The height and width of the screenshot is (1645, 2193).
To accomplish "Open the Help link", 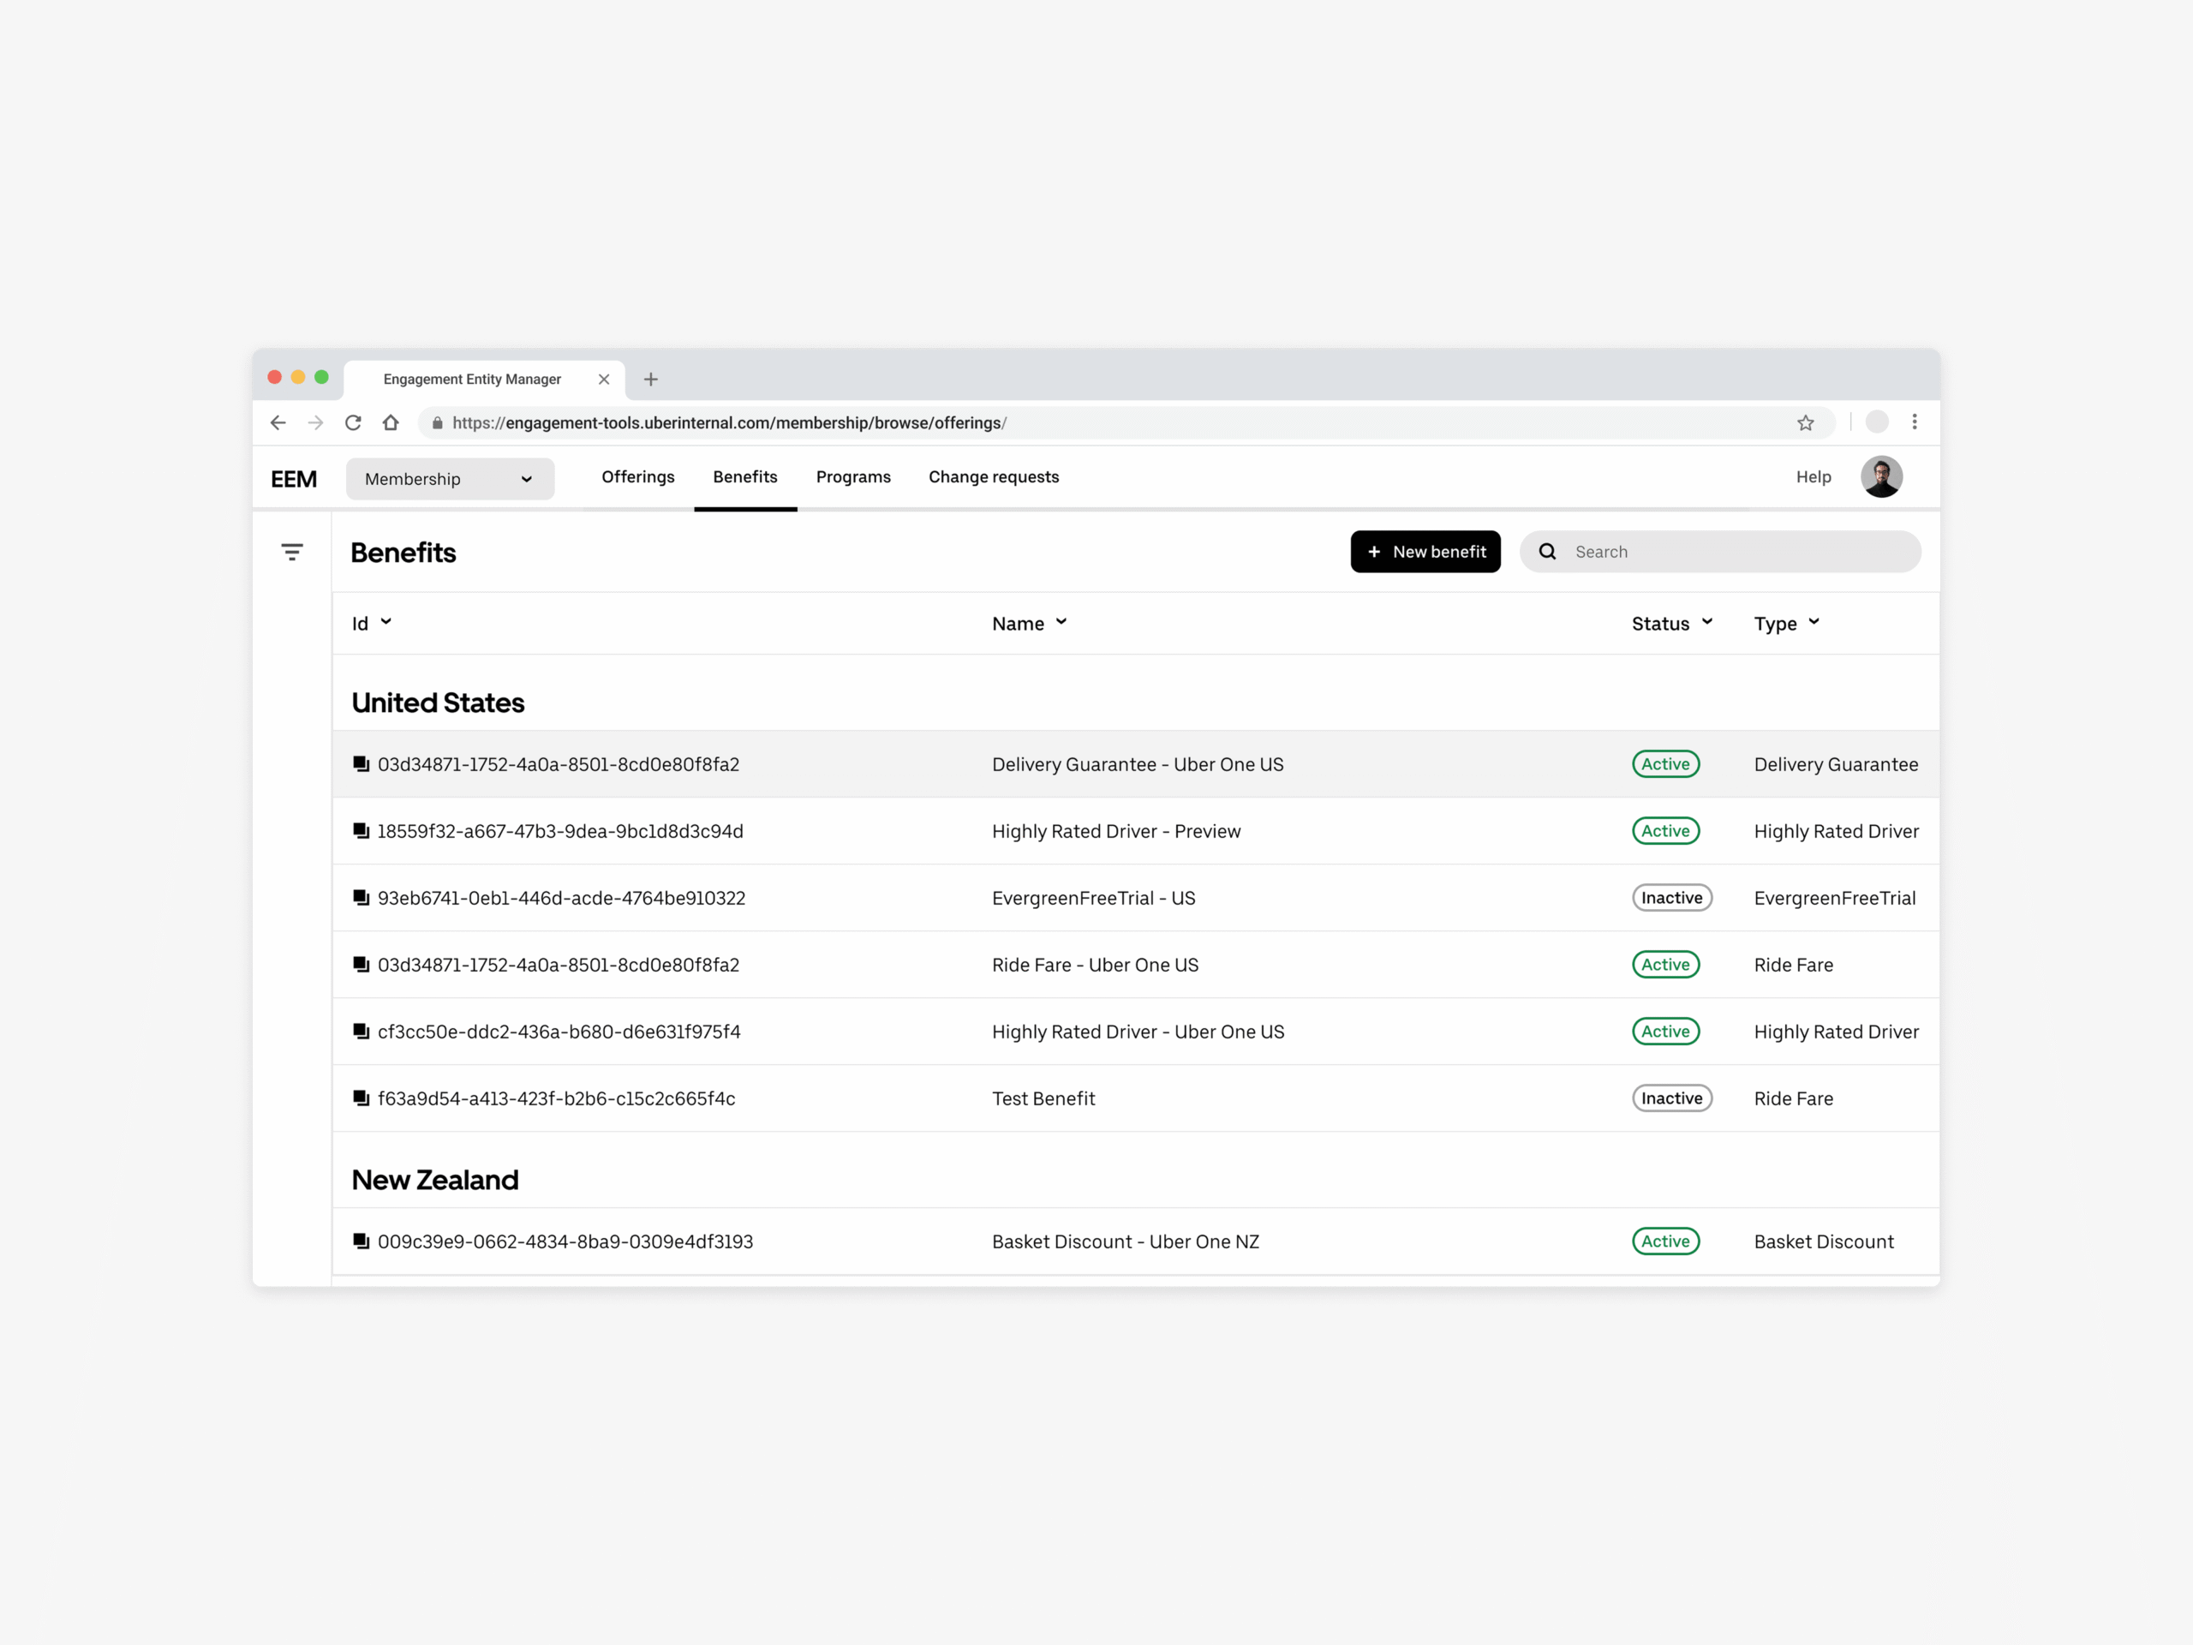I will point(1814,477).
